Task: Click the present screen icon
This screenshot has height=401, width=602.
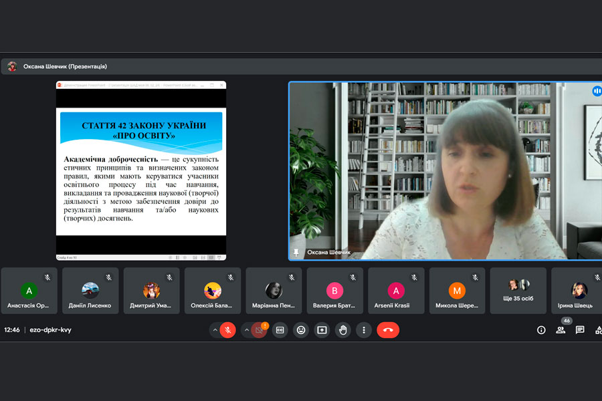Action: coord(322,329)
